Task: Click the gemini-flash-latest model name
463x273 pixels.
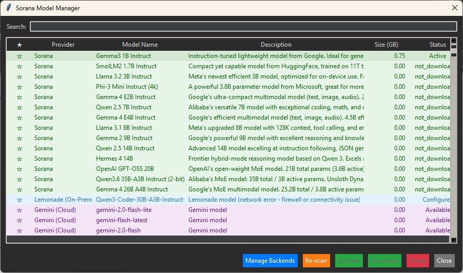Action: (x=122, y=220)
